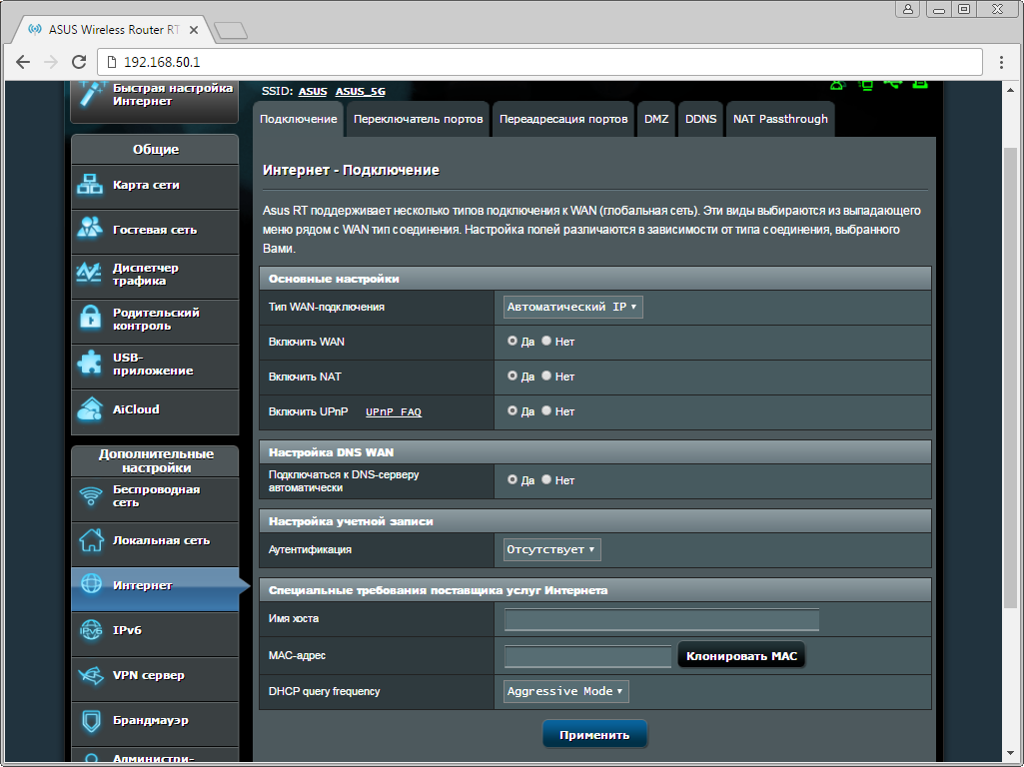The width and height of the screenshot is (1024, 767).
Task: Set Включить NAT to Нет
Action: (545, 376)
